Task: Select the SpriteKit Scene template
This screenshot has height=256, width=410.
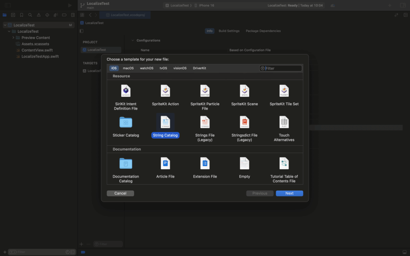Action: tap(245, 95)
